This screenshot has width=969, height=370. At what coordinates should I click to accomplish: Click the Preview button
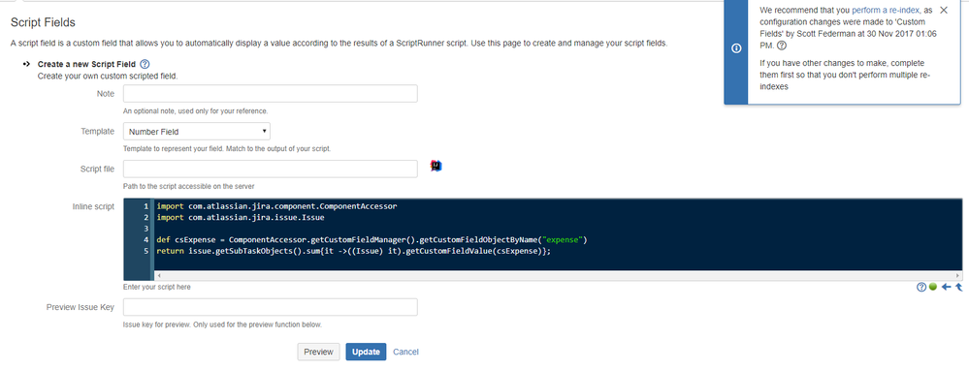pos(319,352)
